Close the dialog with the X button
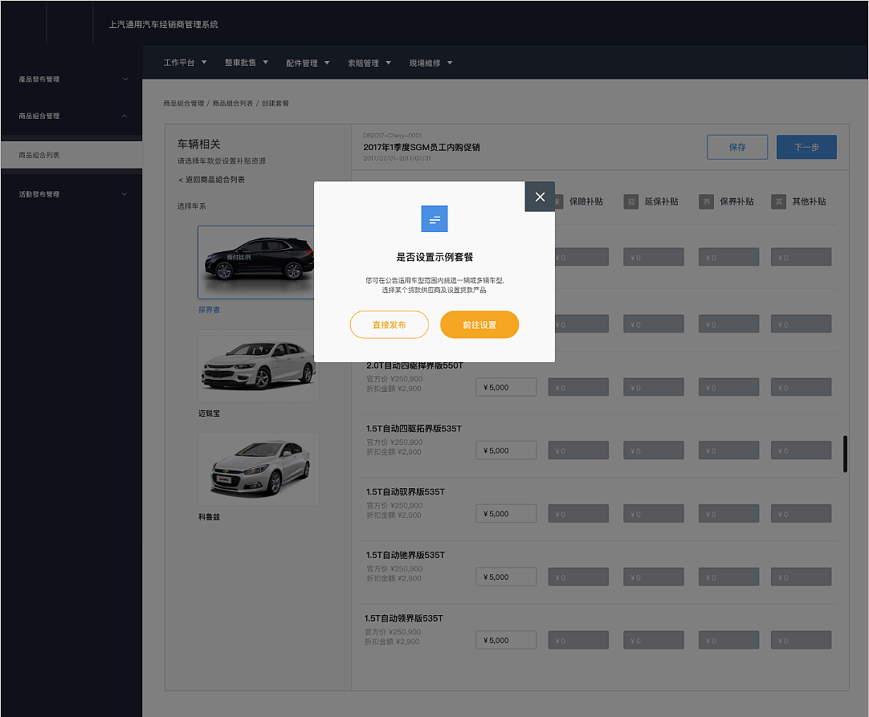This screenshot has width=869, height=717. (540, 197)
